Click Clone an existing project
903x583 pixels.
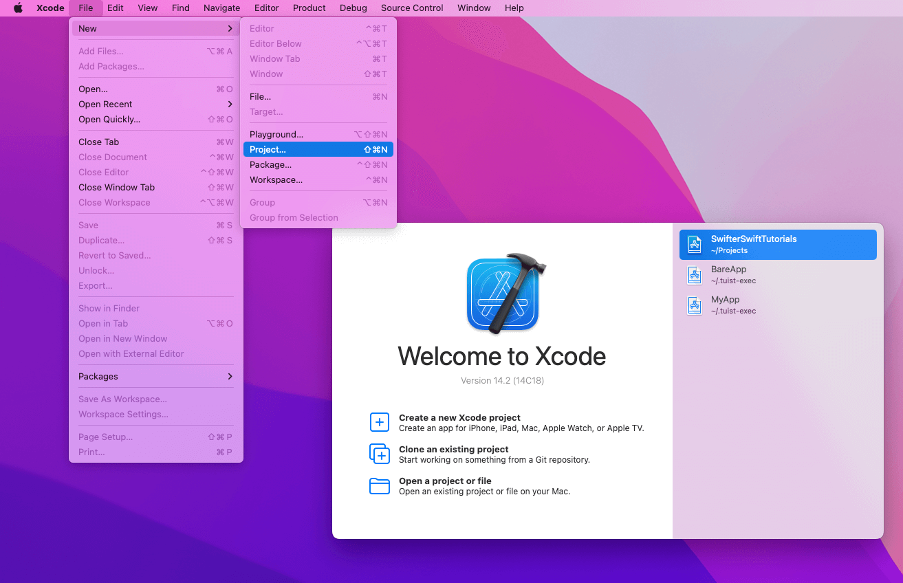(x=453, y=450)
